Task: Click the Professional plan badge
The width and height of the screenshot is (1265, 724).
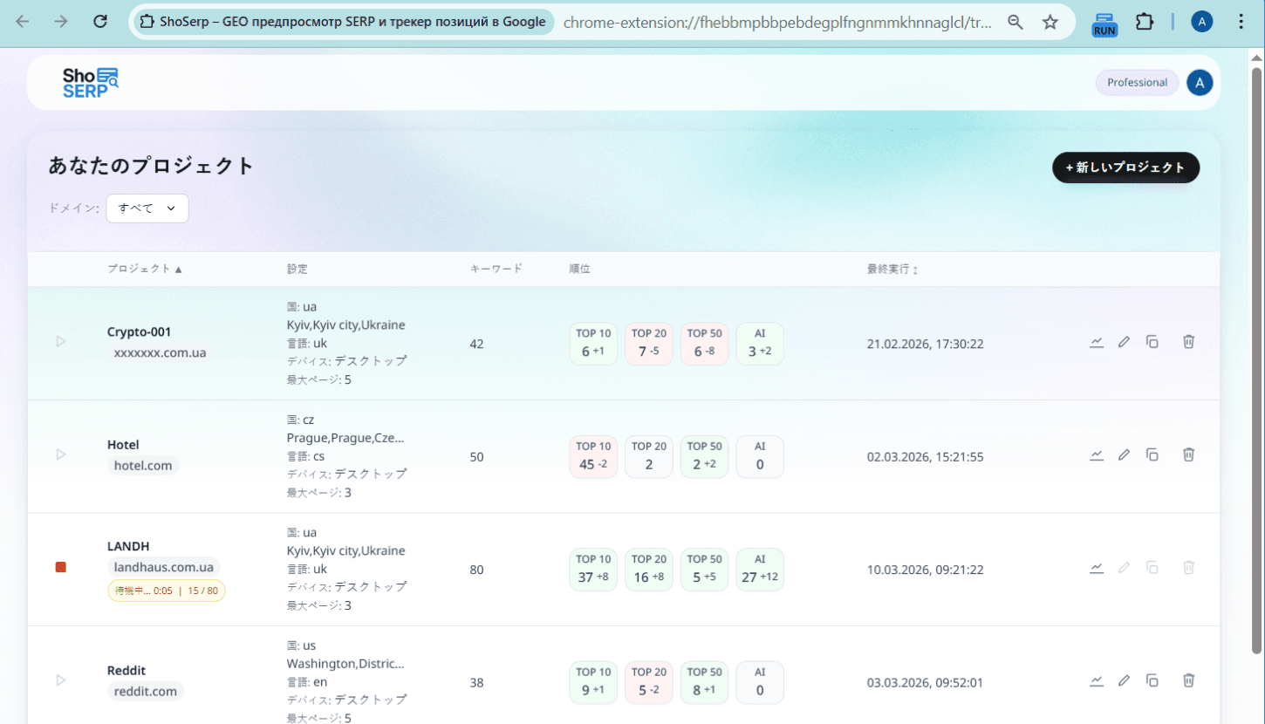Action: (x=1137, y=83)
